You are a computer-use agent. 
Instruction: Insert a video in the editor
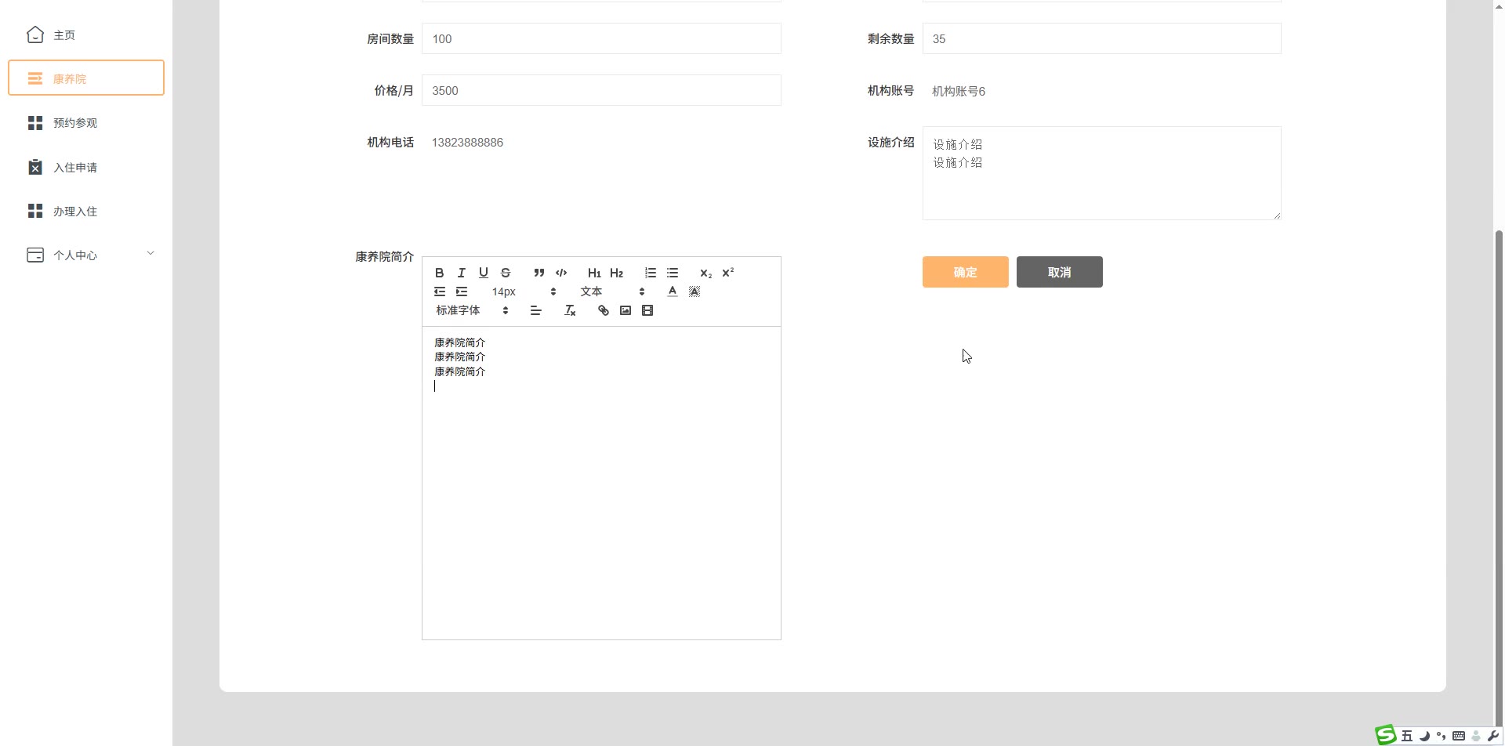pos(647,310)
